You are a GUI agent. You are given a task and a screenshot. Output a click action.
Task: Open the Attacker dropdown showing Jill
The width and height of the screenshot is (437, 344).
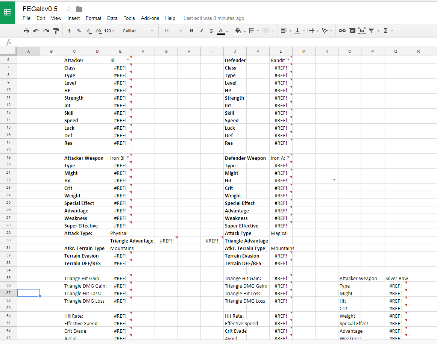click(128, 60)
